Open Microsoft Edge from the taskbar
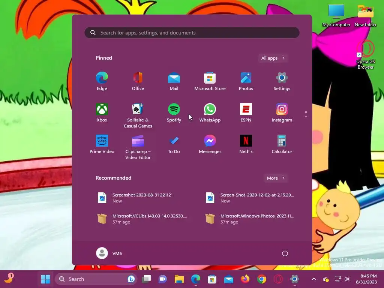The image size is (384, 288). 195,279
